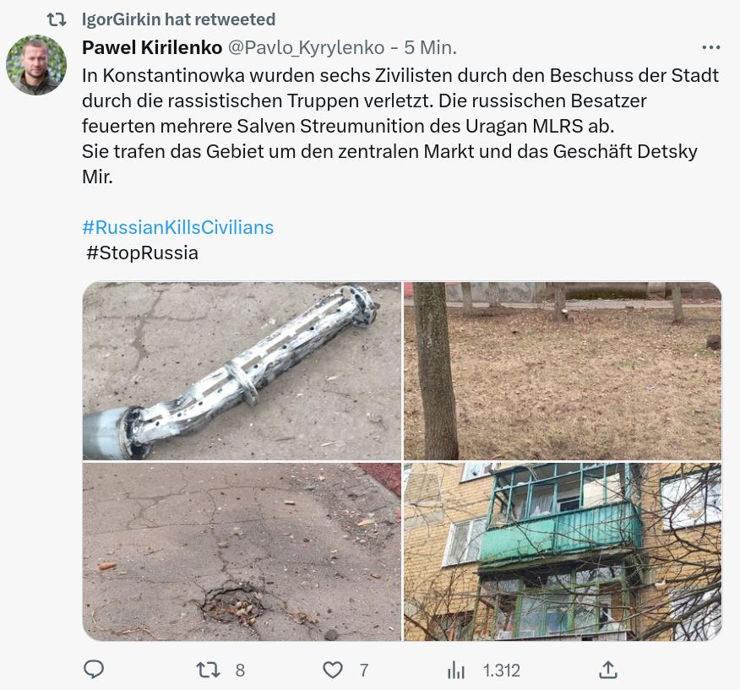Click the retweeted indicator icon beside IgorGirkin
This screenshot has width=740, height=690.
pos(57,19)
